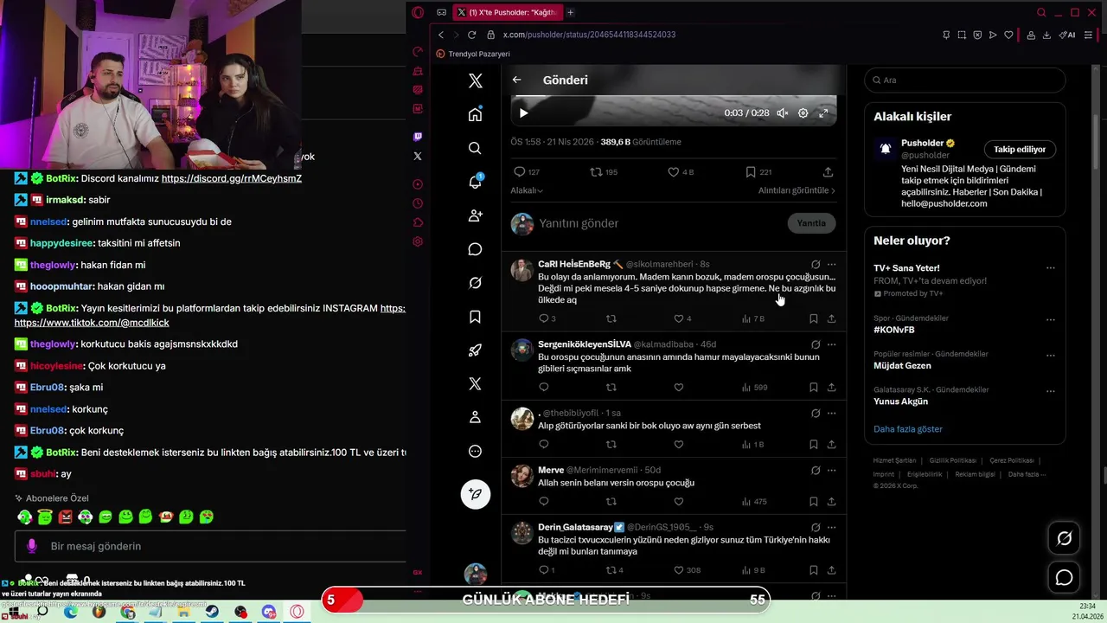
Task: Bookmark Merve's reply
Action: coord(813,501)
